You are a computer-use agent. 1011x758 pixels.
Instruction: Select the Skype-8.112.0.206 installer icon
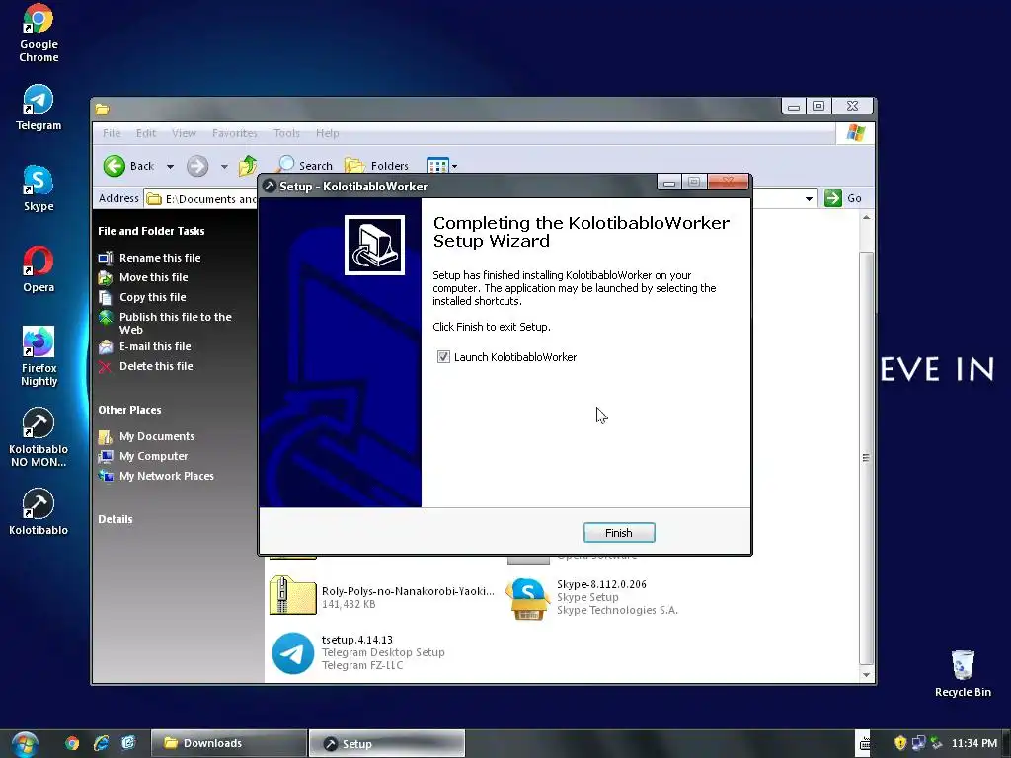coord(527,598)
